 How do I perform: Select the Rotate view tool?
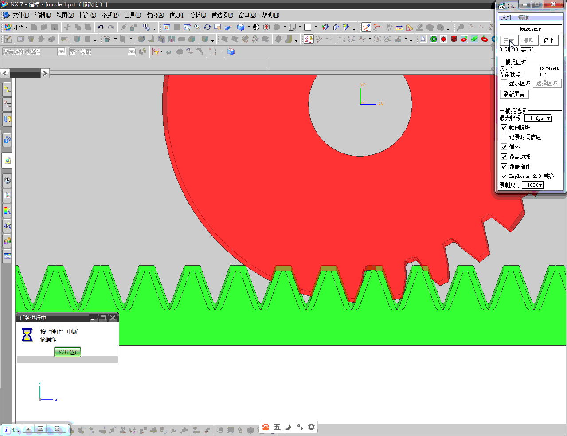207,27
